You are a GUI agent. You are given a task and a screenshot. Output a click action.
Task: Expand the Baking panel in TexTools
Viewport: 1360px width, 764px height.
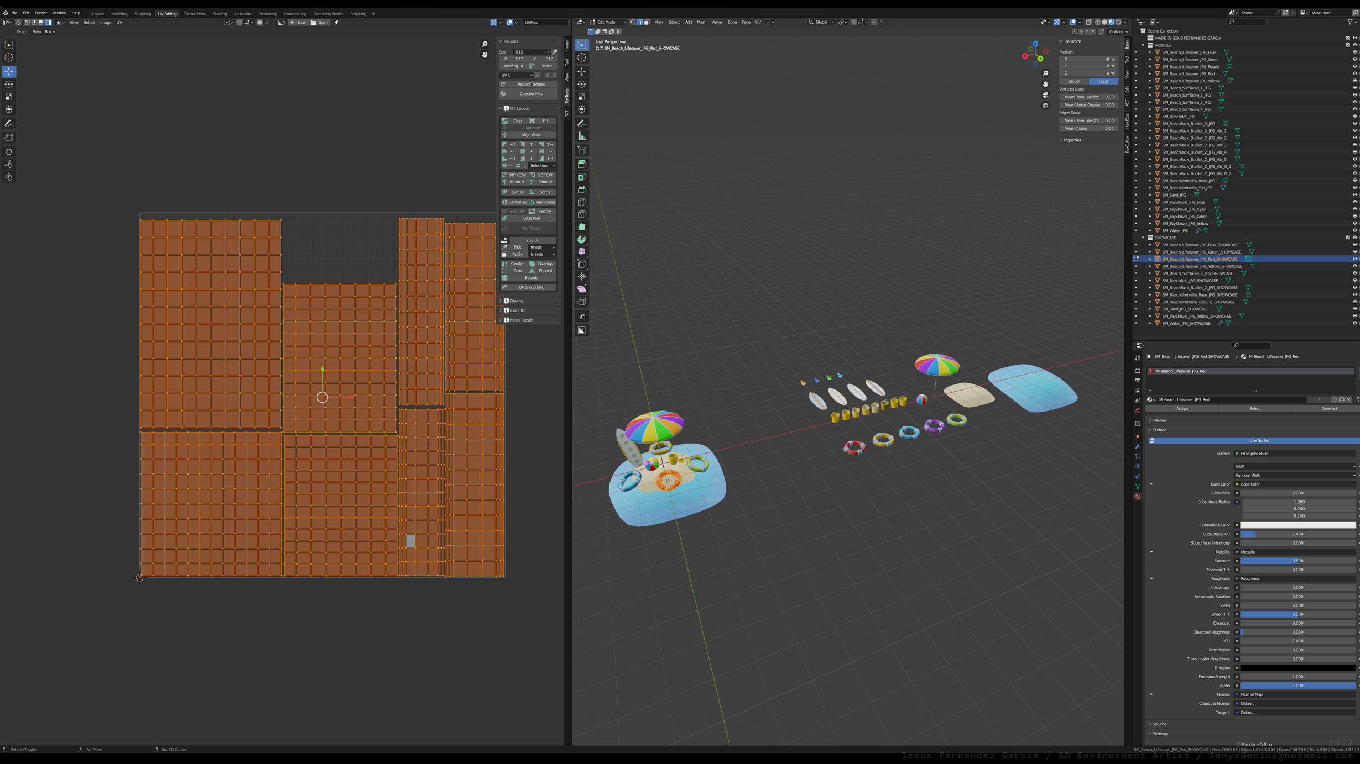[x=516, y=301]
